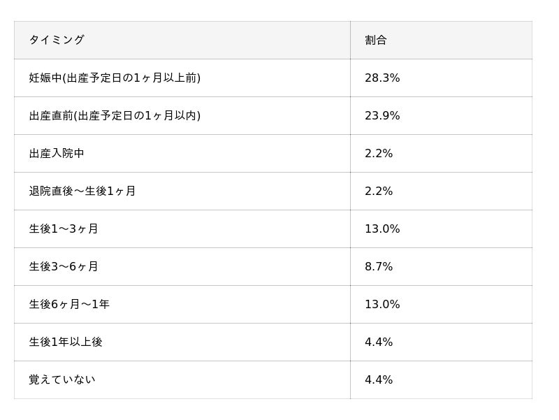Screen dimensions: 559x420
Task: Select the 生後3〜6ヶ月 row label
Action: pos(64,266)
